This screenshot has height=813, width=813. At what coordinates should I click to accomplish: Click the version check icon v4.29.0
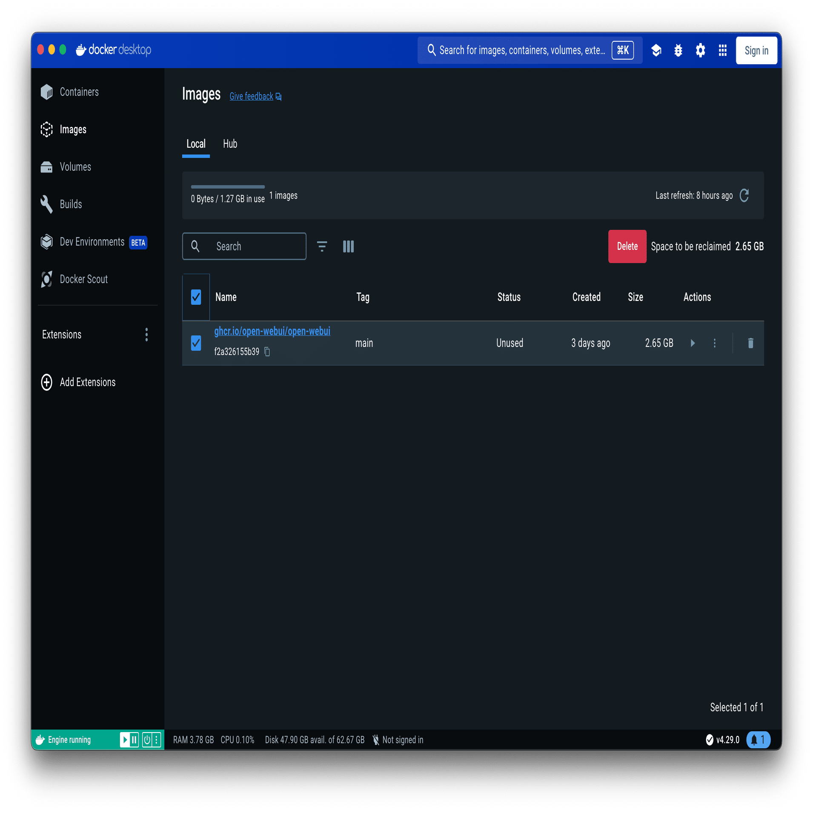[709, 740]
